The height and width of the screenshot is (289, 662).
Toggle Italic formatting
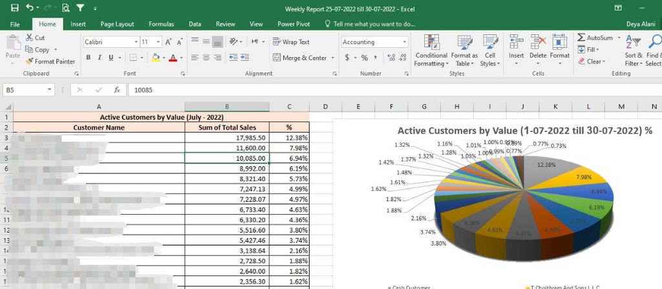(100, 58)
